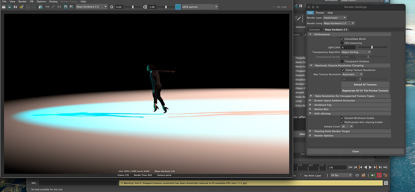The height and width of the screenshot is (192, 415).
Task: Toggle the audio speaker icon in timeline
Action: pos(373,175)
